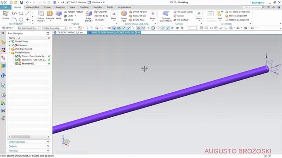Click the Save icon in title bar

[22, 2]
